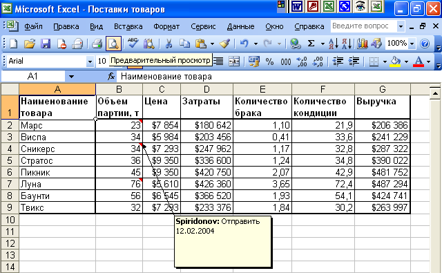Apply thousands separator 000 format
442x273 pixels.
point(285,62)
